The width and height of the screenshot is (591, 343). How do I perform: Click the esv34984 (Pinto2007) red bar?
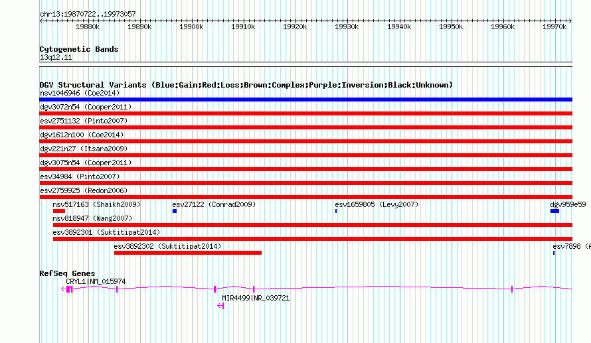305,183
